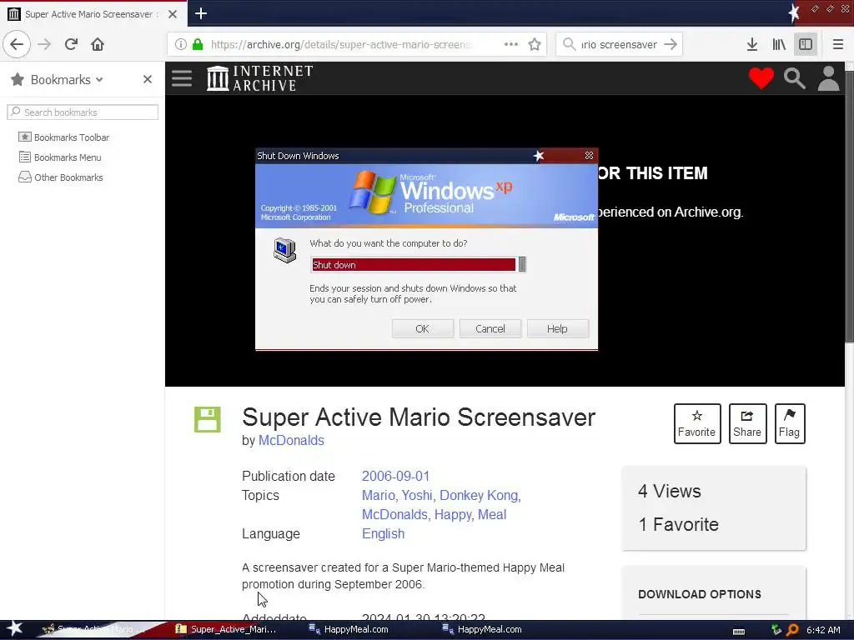Image resolution: width=854 pixels, height=640 pixels.
Task: Open the Shut down options dropdown
Action: coord(522,264)
